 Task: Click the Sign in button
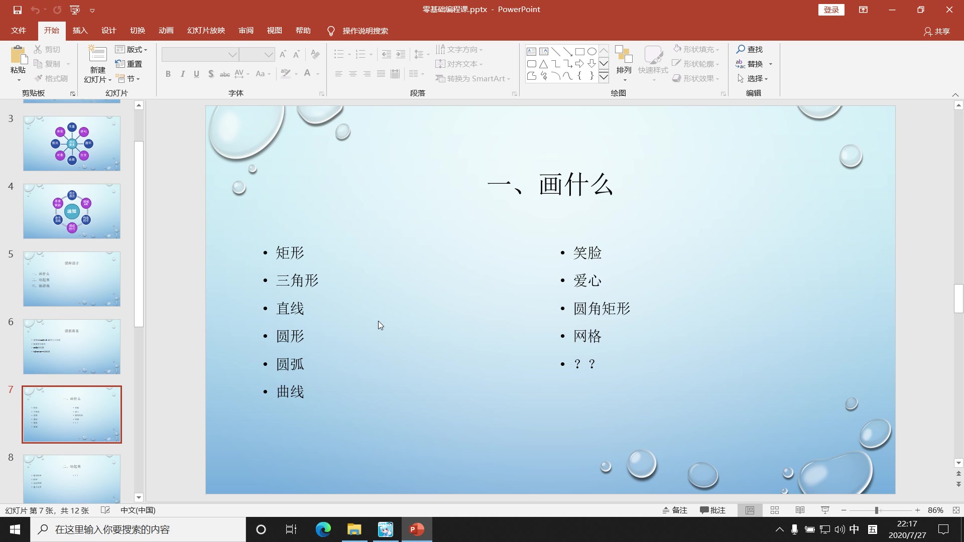coord(831,10)
